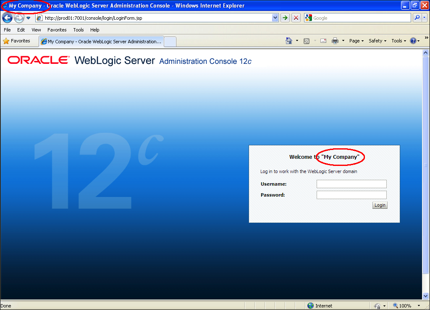430x310 pixels.
Task: Open the Tools command bar dropdown
Action: [x=399, y=41]
